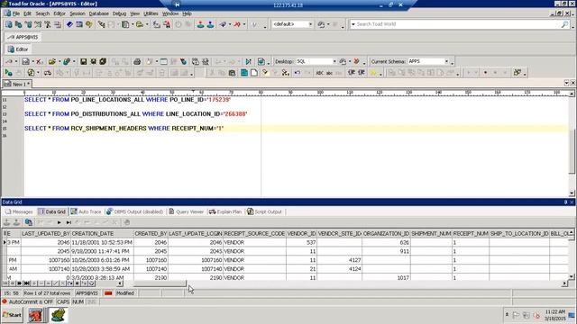Click the Print icon in editor toolbar
577x324 pixels.
click(137, 61)
